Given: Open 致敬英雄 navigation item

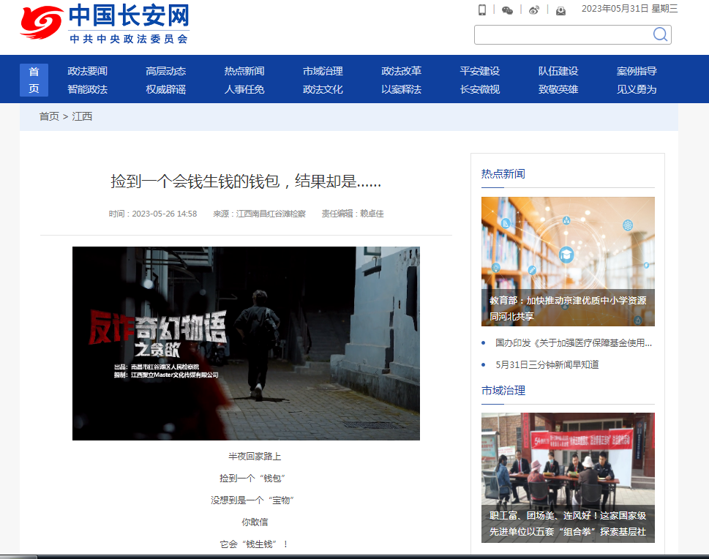Looking at the screenshot, I should tap(558, 89).
